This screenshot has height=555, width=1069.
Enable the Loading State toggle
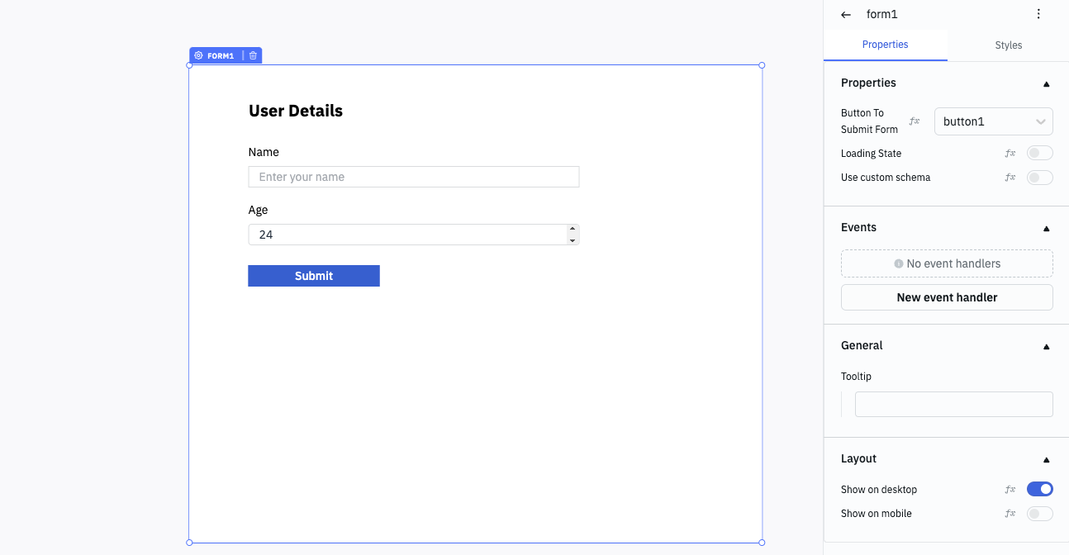pyautogui.click(x=1039, y=153)
